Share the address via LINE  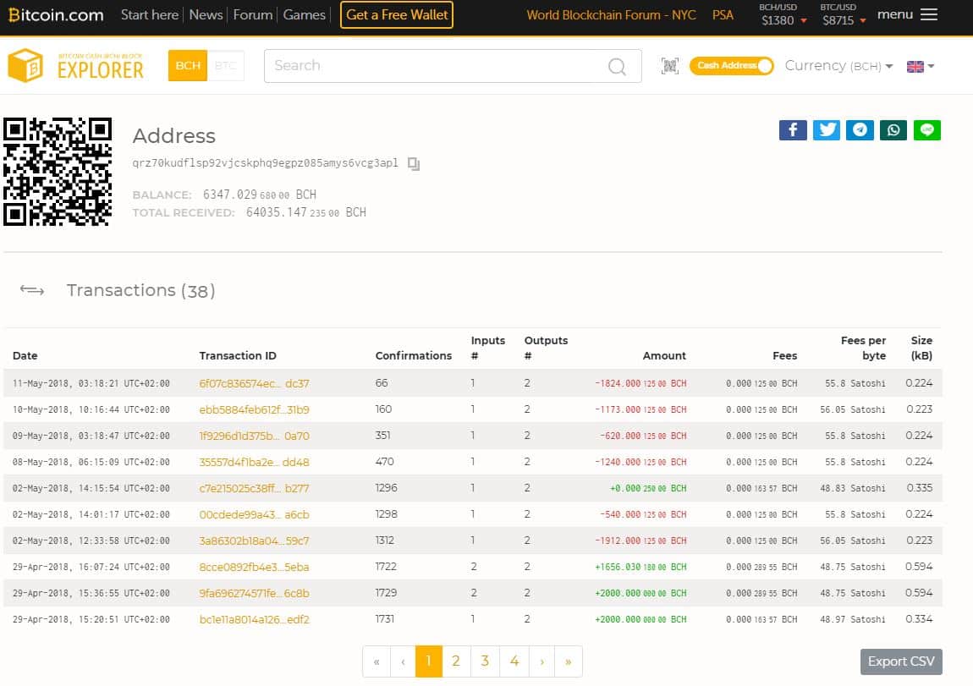pos(927,129)
